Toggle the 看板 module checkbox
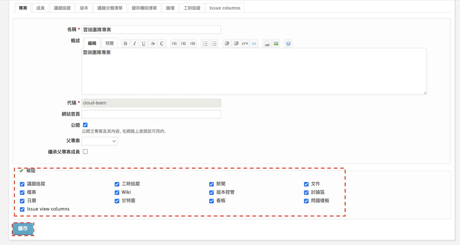The width and height of the screenshot is (460, 245). coord(212,201)
